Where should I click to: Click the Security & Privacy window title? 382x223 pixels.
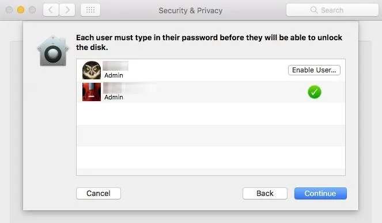pos(191,10)
